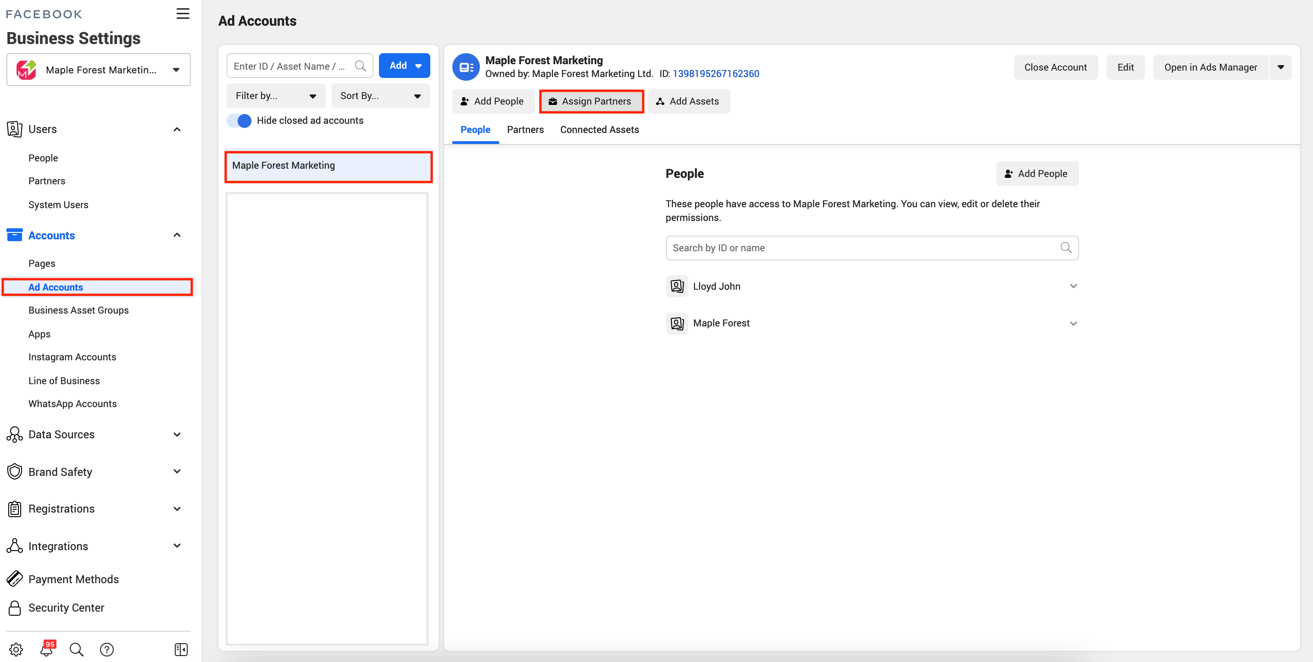The width and height of the screenshot is (1313, 662).
Task: Open System Users in sidebar
Action: tap(59, 205)
